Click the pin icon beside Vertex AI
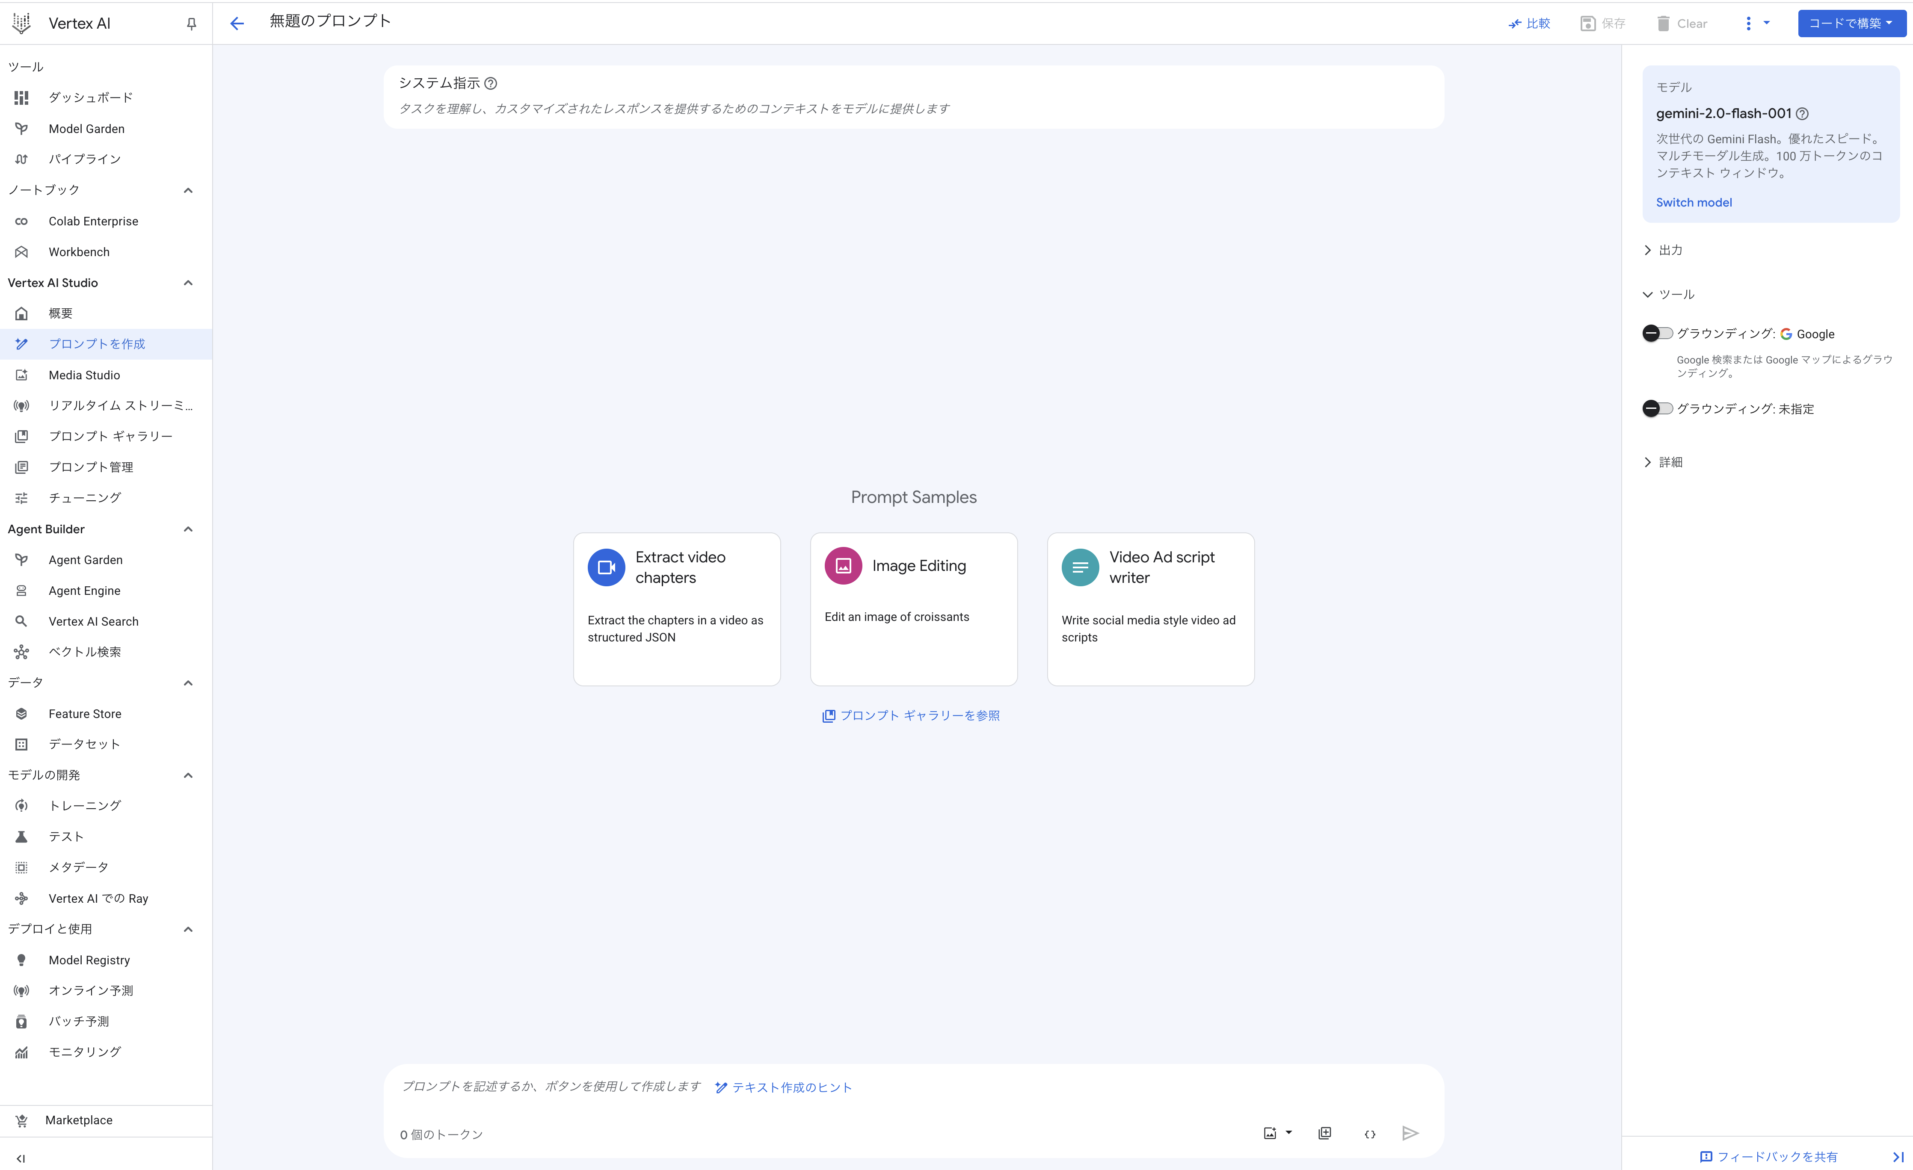This screenshot has height=1170, width=1913. [x=191, y=23]
